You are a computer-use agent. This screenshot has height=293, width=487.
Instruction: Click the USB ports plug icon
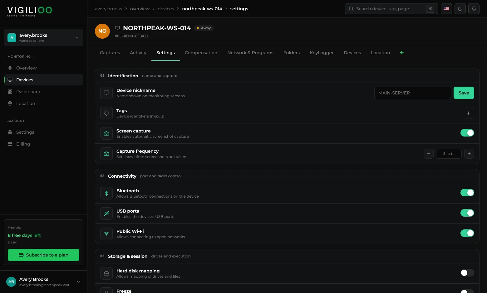[x=106, y=214]
